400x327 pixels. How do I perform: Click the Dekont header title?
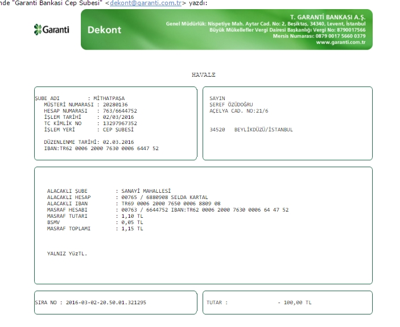click(104, 30)
